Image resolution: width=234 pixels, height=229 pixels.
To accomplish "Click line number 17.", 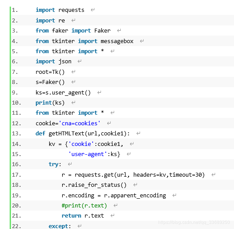I will (x=16, y=175).
